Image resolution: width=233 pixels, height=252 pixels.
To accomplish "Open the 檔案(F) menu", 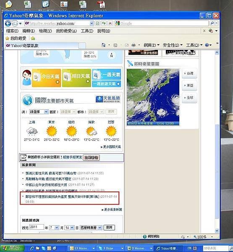I will coord(12,31).
